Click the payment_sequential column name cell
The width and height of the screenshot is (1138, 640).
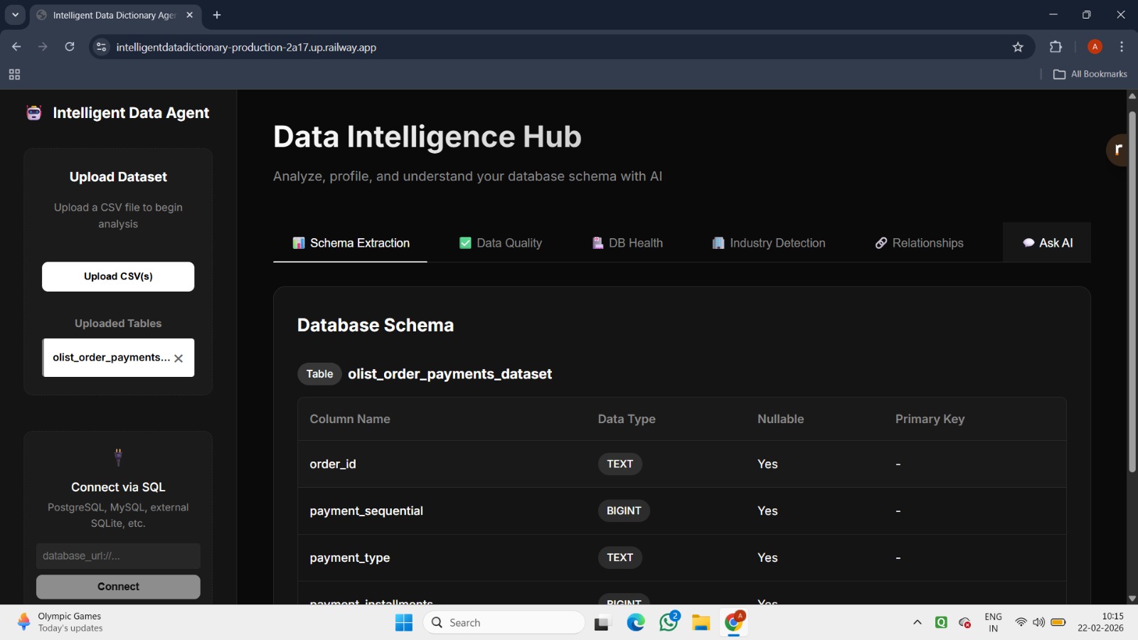(366, 511)
